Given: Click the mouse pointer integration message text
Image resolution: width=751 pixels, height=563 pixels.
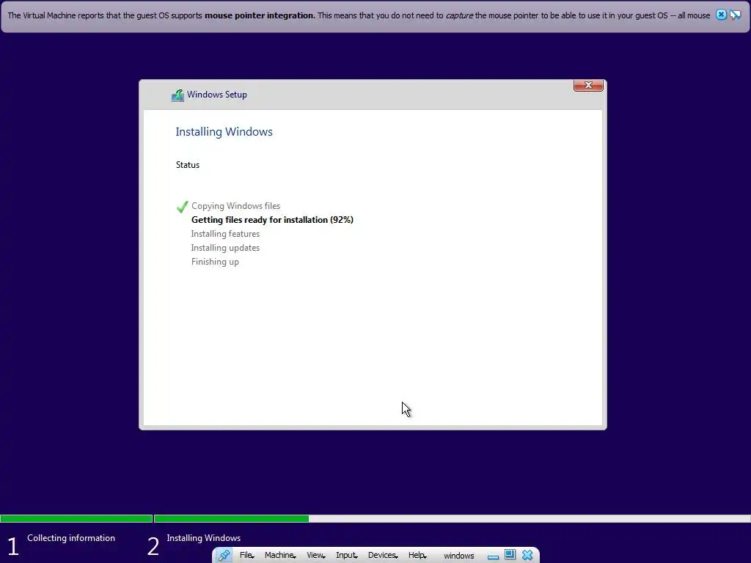Looking at the screenshot, I should click(x=359, y=15).
